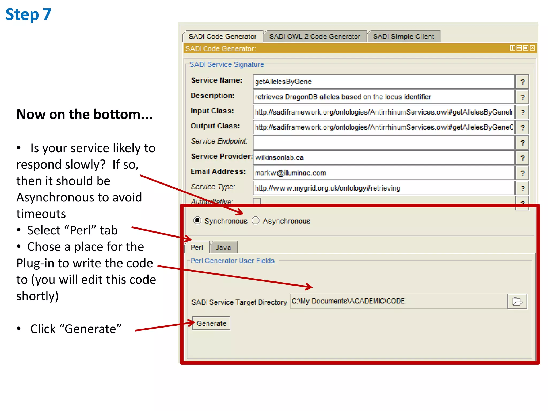Open help for Service Name field

coord(522,82)
